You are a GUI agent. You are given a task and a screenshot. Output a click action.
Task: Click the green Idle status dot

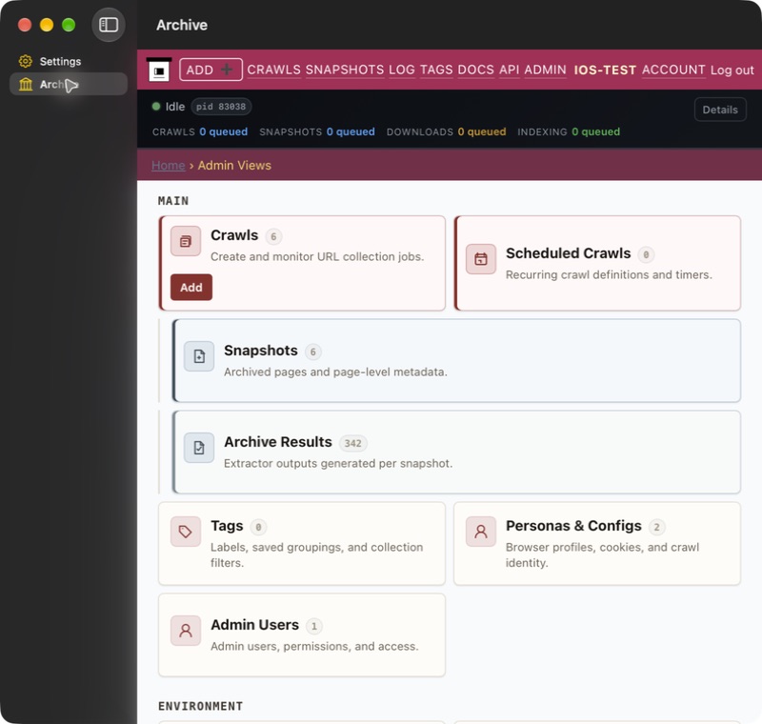(156, 107)
